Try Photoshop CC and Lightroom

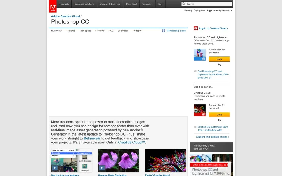(x=219, y=65)
